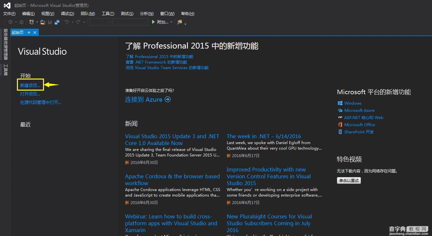This screenshot has height=236, width=432.
Task: Click the Visual Studio logo icon in title bar
Action: click(x=7, y=5)
